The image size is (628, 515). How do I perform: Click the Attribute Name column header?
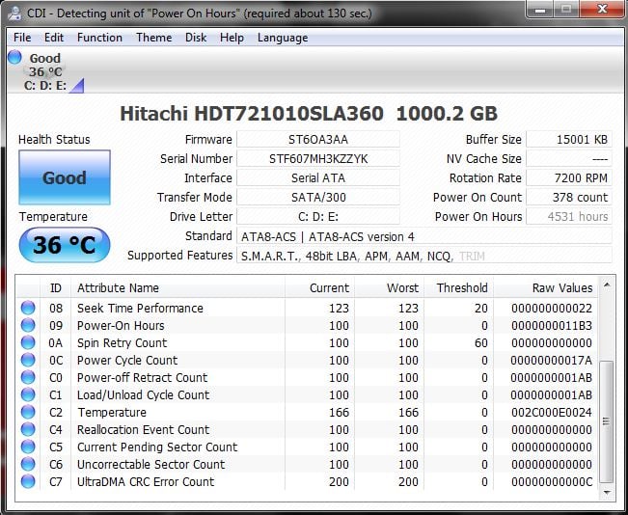(177, 287)
